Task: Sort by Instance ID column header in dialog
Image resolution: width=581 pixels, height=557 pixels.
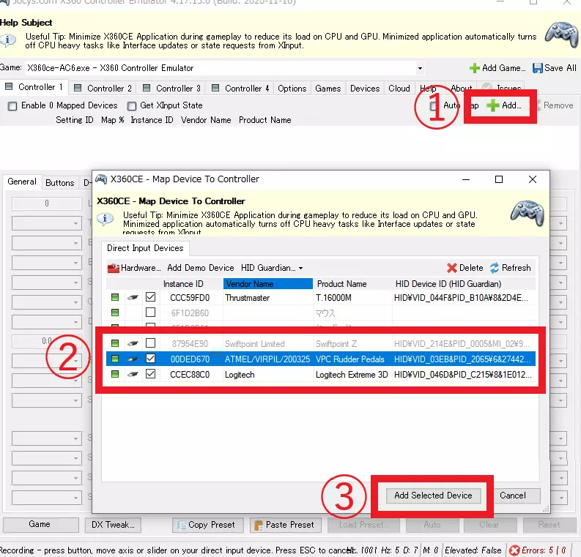Action: click(183, 284)
